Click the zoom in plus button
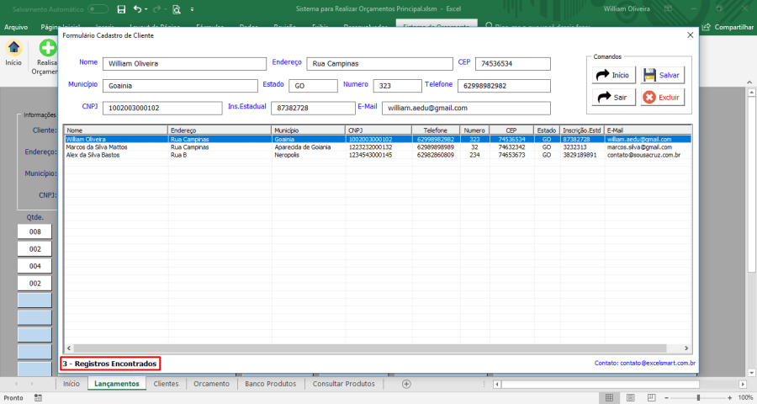757x404 pixels. tap(730, 398)
